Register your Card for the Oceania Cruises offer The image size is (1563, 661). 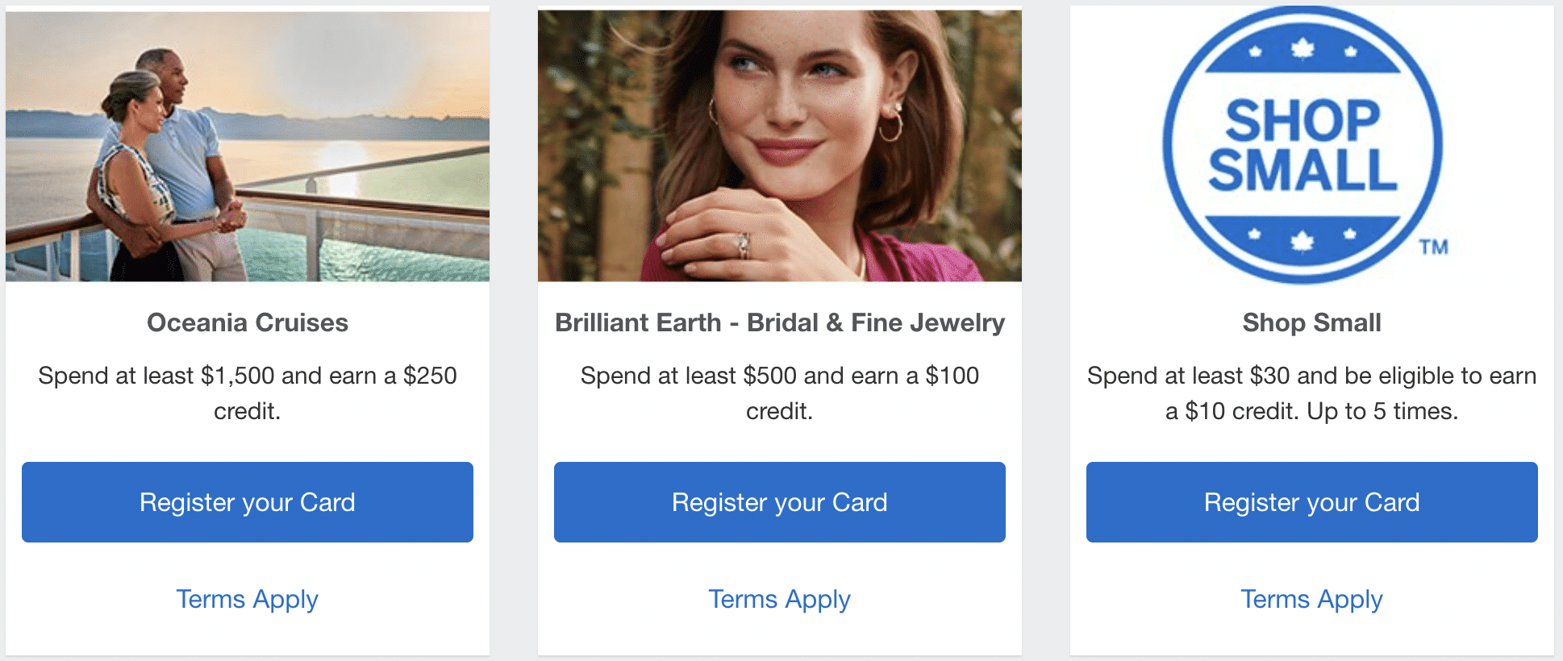coord(248,502)
